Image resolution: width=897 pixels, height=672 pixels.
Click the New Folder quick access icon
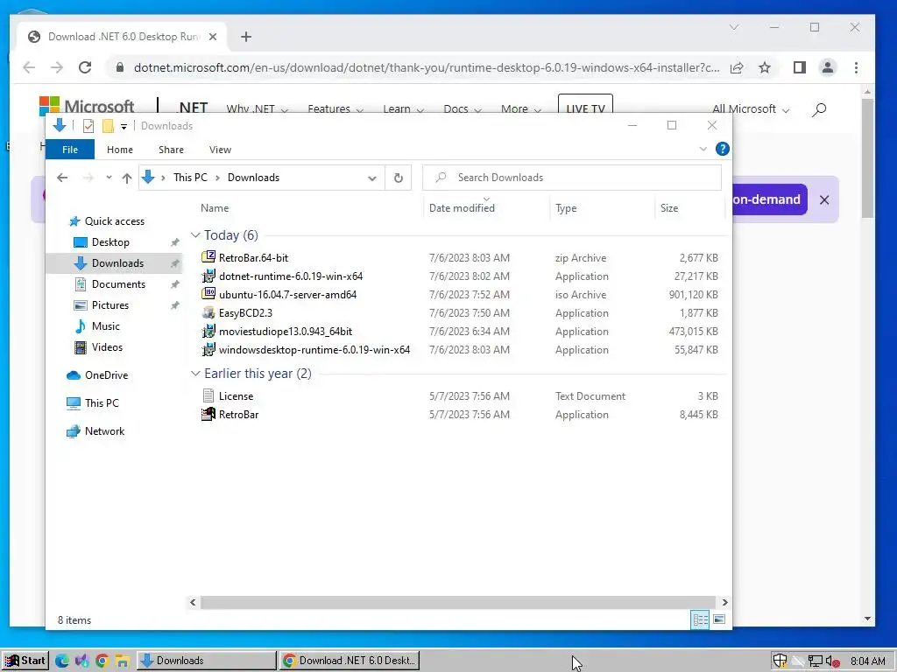(x=108, y=126)
